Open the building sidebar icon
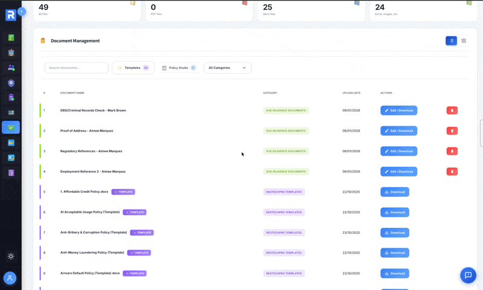 pyautogui.click(x=11, y=53)
